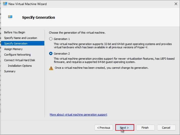Close the New Virtual Machine Wizard window
This screenshot has width=180, height=135.
pos(176,4)
